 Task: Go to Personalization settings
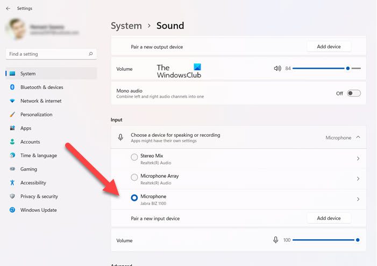[36, 115]
